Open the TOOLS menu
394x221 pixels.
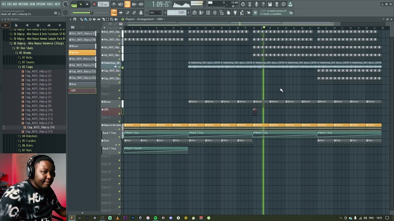(x=50, y=4)
